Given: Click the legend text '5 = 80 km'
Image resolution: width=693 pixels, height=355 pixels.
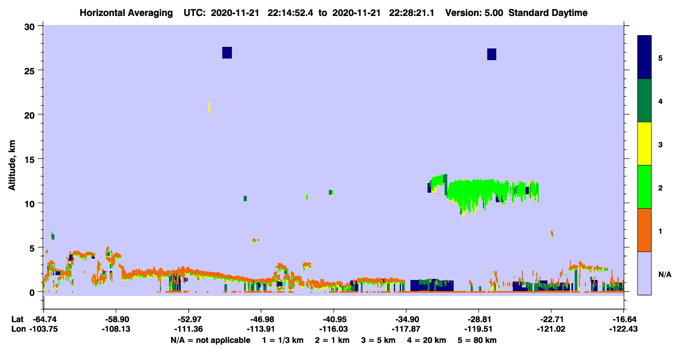Looking at the screenshot, I should pyautogui.click(x=478, y=340).
